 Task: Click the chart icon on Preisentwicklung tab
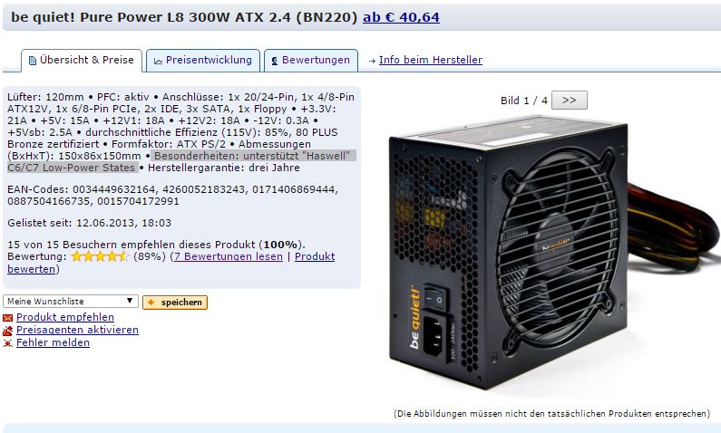point(158,61)
